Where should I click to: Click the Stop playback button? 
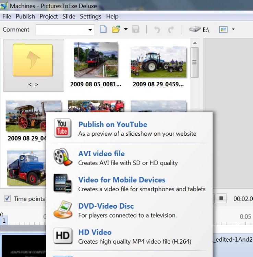pos(221,198)
